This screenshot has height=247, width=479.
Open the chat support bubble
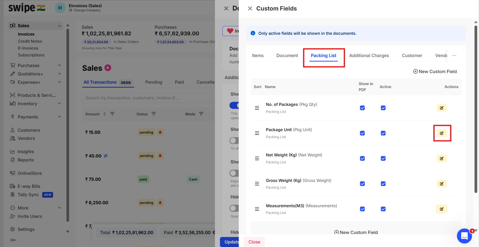464,236
